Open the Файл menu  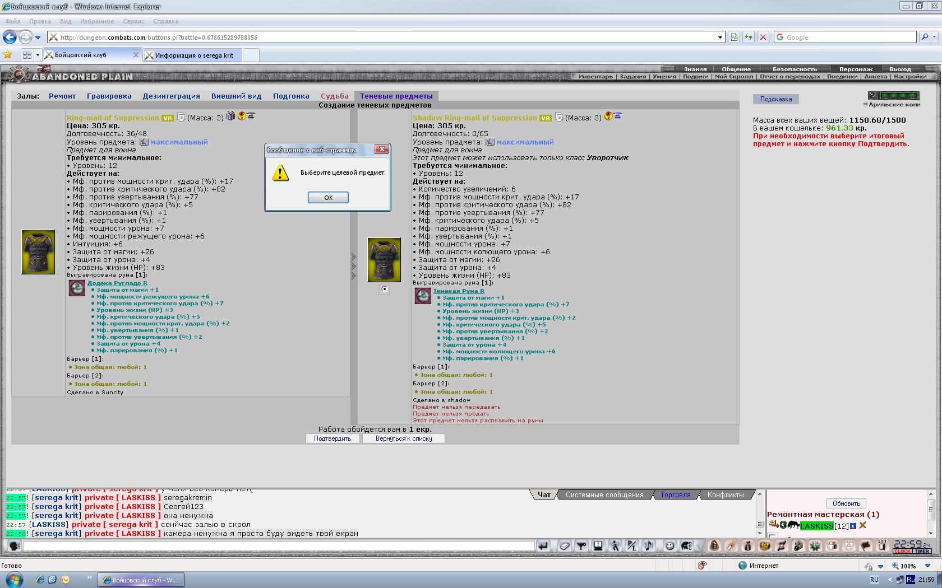coord(12,21)
